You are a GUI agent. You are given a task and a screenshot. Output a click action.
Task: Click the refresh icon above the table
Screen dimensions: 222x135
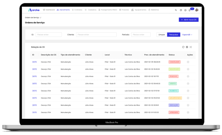pos(183,47)
